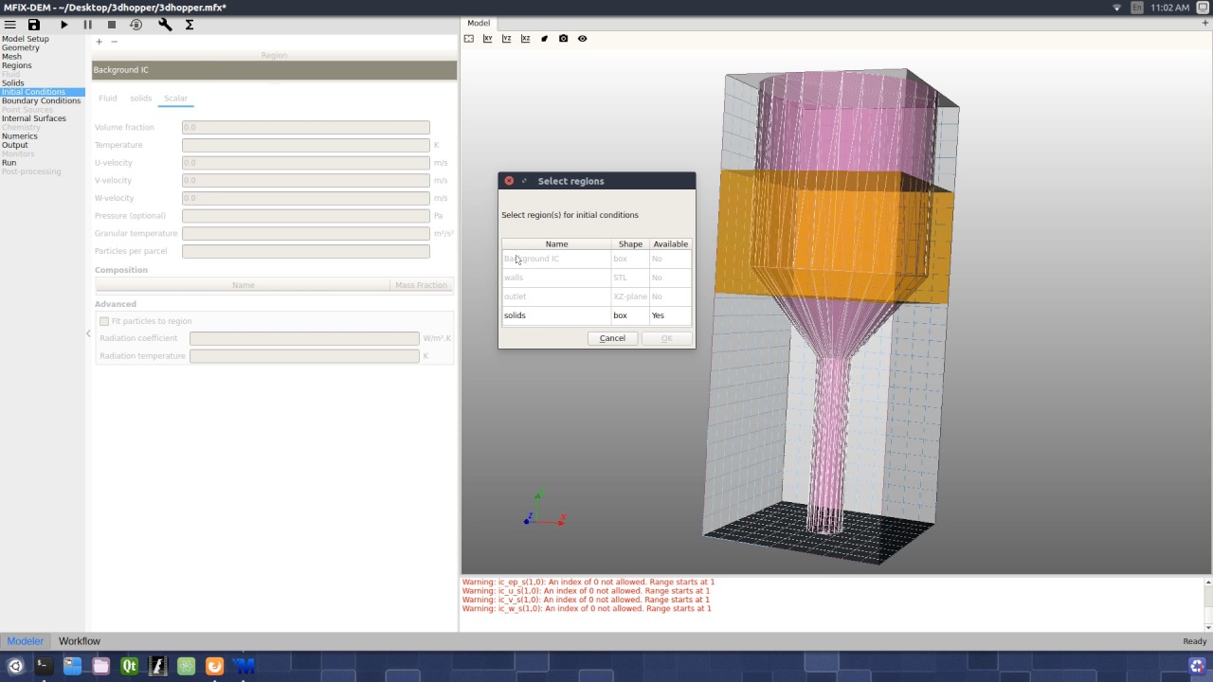Collapse the left panel arrow
The image size is (1213, 682).
pos(88,333)
